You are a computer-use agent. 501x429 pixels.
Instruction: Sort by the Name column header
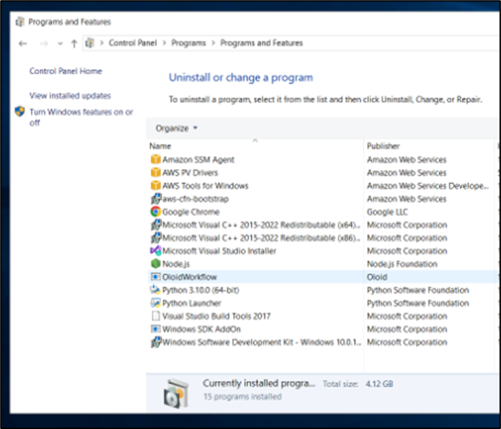tap(160, 146)
